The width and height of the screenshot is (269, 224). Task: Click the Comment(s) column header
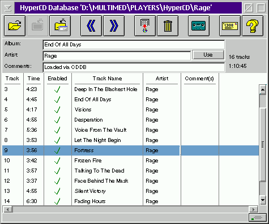click(x=199, y=79)
